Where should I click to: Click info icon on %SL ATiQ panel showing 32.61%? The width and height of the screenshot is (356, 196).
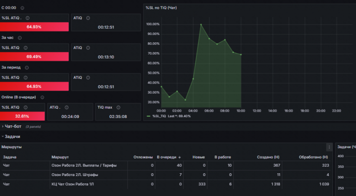point(25,107)
